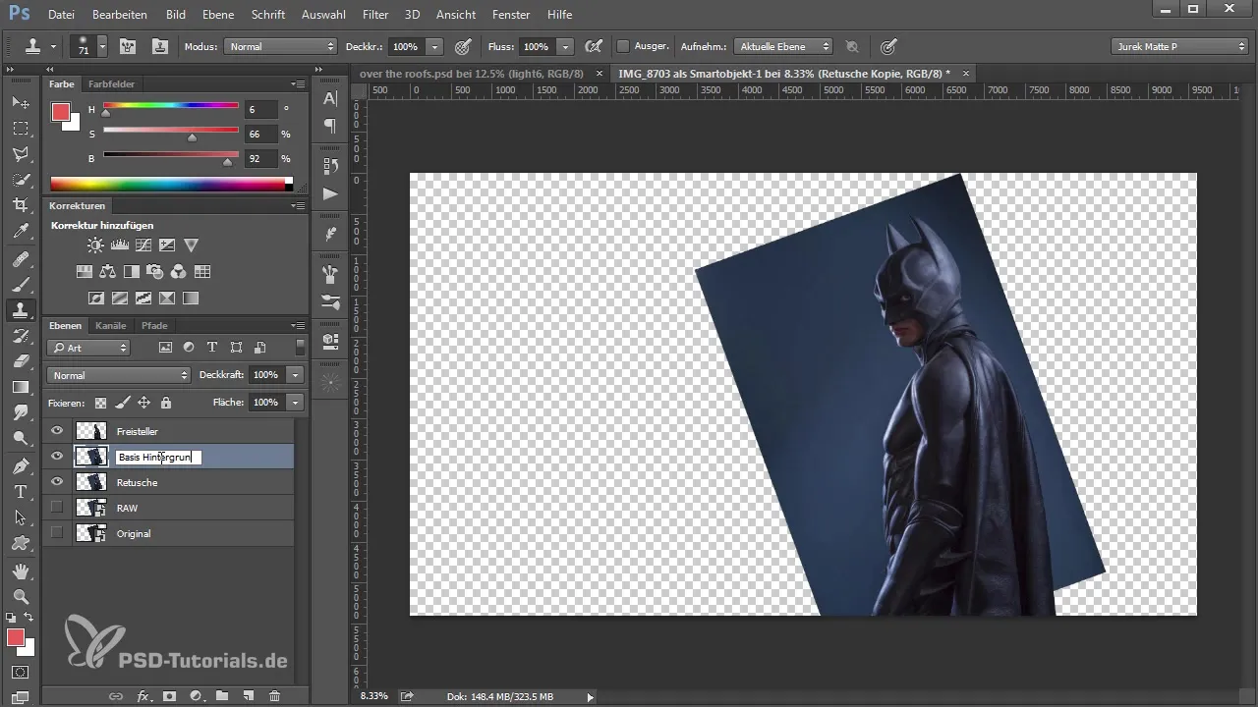This screenshot has height=707, width=1258.
Task: Enable the Ausger. checkbox
Action: click(x=622, y=46)
